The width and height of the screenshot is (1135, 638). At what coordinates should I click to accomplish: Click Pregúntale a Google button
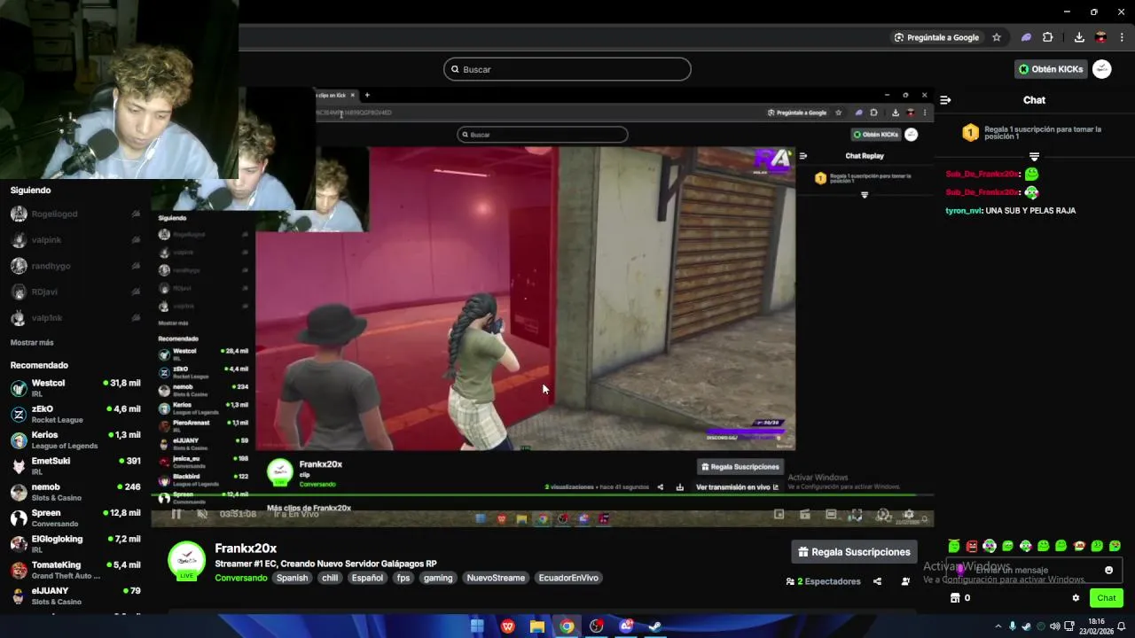coord(936,37)
